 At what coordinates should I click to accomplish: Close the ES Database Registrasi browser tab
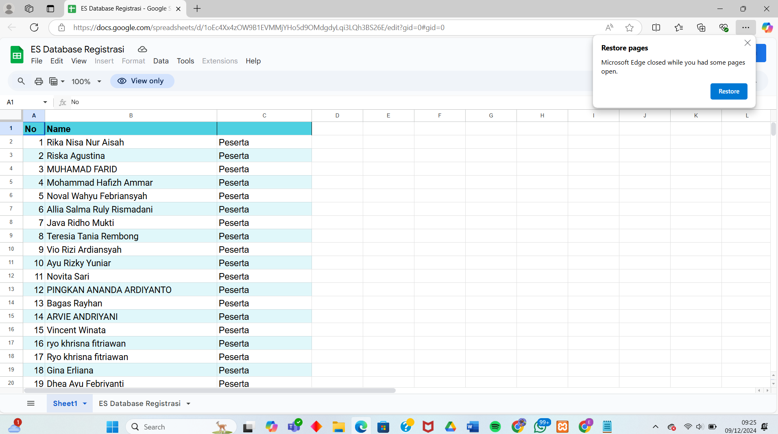(x=178, y=9)
